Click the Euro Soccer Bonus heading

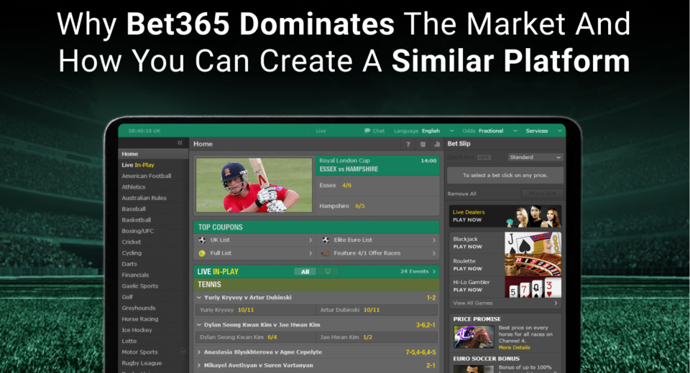(x=487, y=359)
